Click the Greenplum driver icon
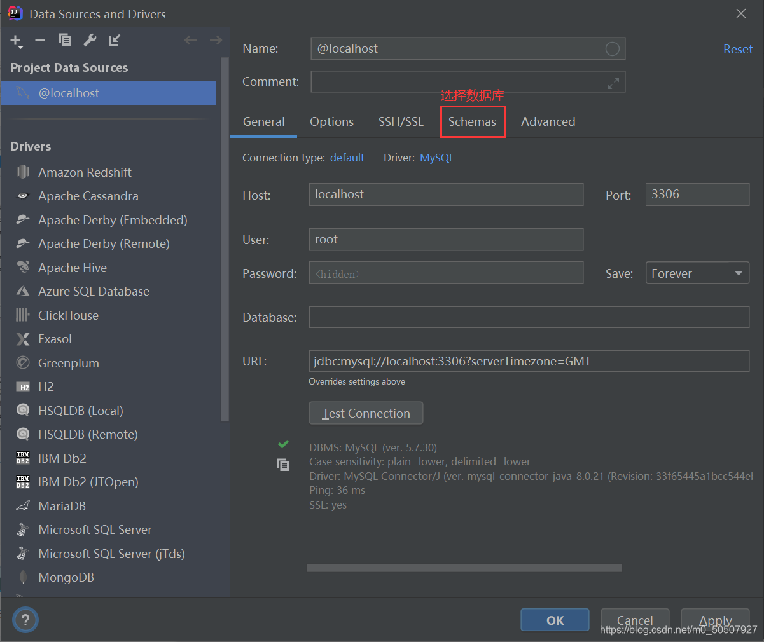This screenshot has width=764, height=642. point(23,362)
